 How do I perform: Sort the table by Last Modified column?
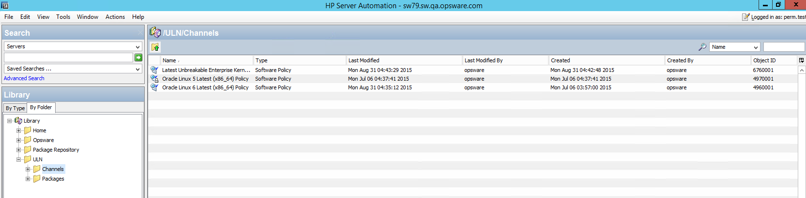click(x=364, y=60)
